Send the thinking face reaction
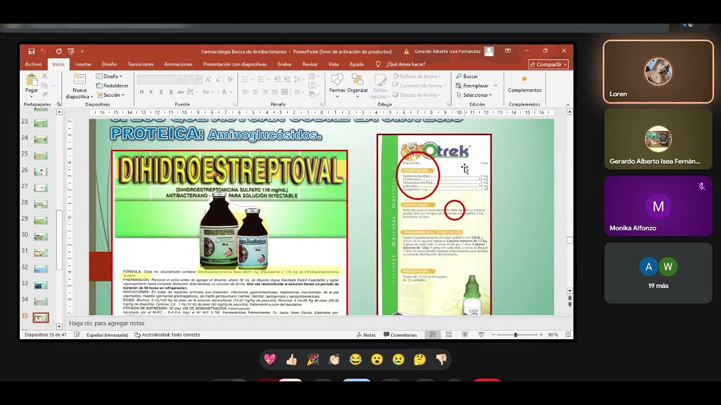Viewport: 721px width, 405px height. pos(420,359)
